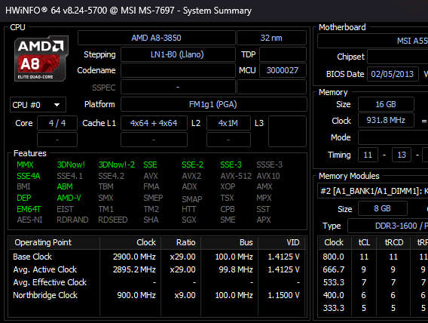Screen dimensions: 428x323
Task: Click the Core count 4 / 4 field
Action: coord(57,123)
